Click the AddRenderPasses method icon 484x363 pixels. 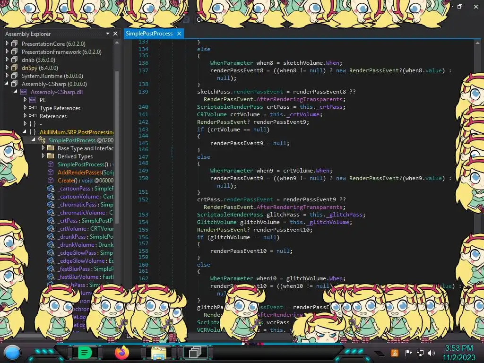pyautogui.click(x=51, y=172)
